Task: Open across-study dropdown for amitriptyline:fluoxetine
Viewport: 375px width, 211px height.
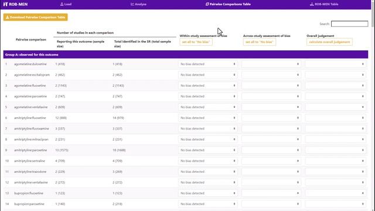Action: (271, 118)
